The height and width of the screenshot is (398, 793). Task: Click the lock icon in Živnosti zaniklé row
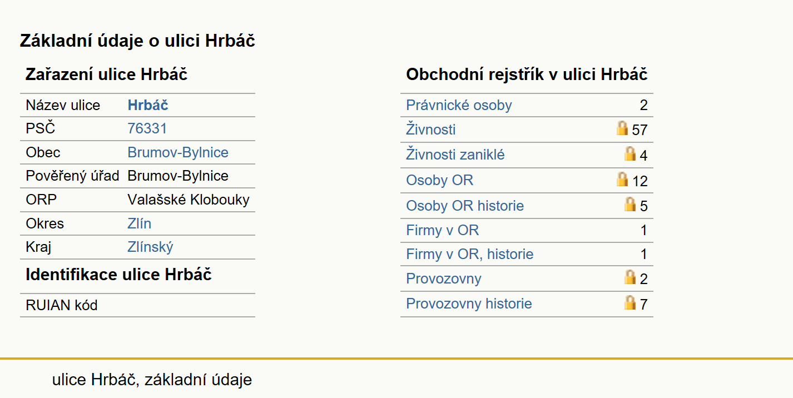point(630,154)
